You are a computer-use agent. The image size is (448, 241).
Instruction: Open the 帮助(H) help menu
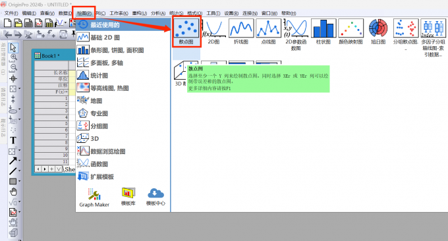pos(289,13)
